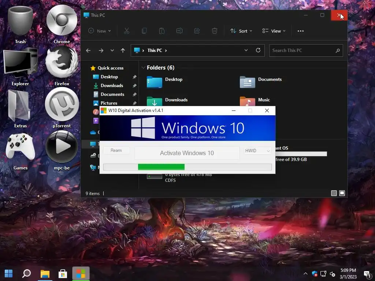375x281 pixels.
Task: Collapse the Folders (6) group
Action: coord(143,68)
